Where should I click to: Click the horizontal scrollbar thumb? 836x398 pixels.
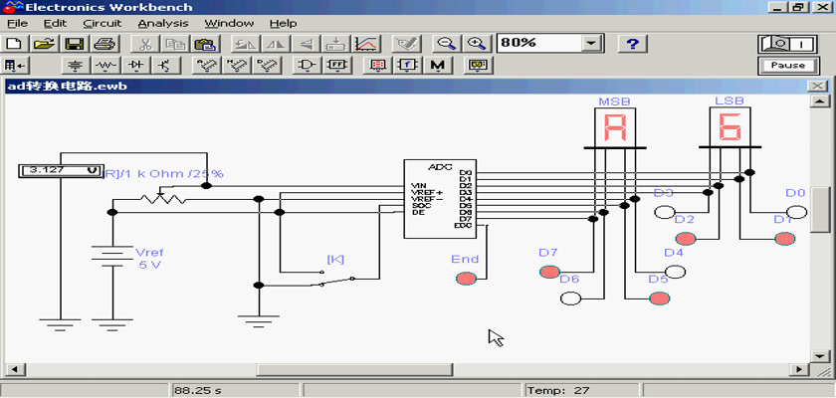355,369
